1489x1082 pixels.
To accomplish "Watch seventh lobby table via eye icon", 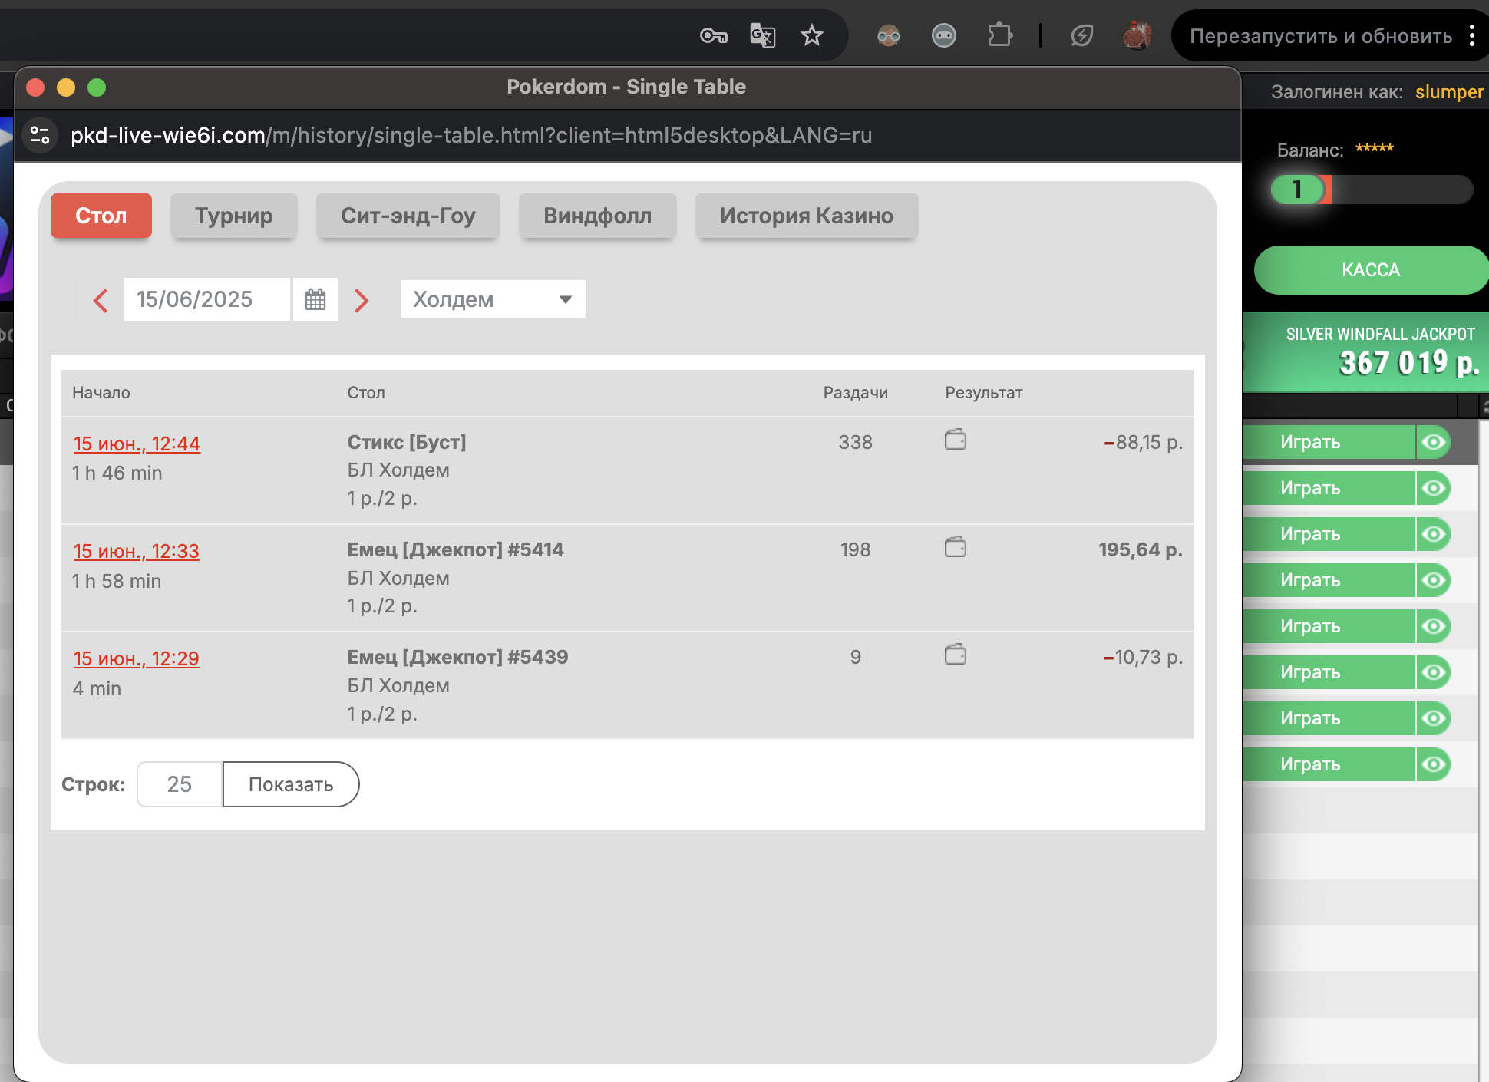I will pyautogui.click(x=1433, y=718).
